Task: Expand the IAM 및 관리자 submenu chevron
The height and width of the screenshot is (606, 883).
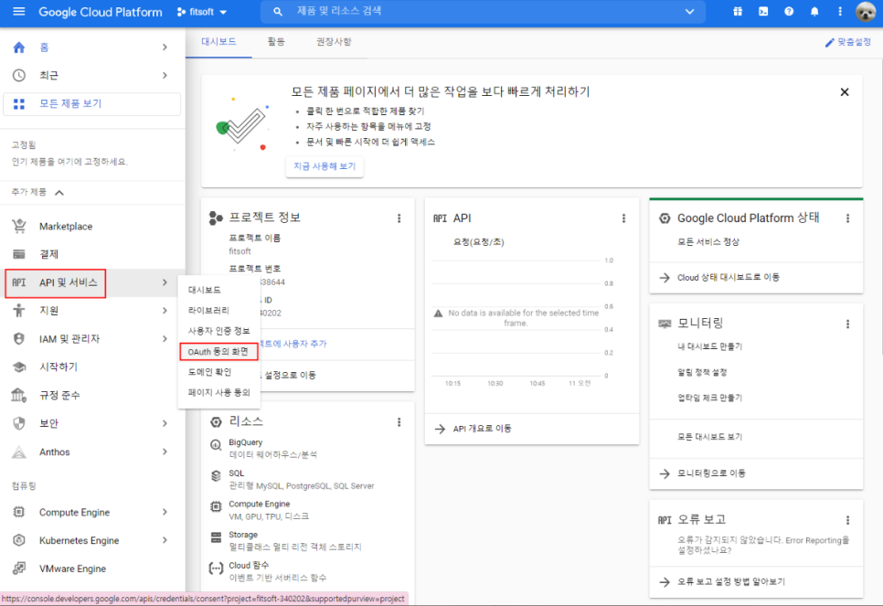Action: 165,338
